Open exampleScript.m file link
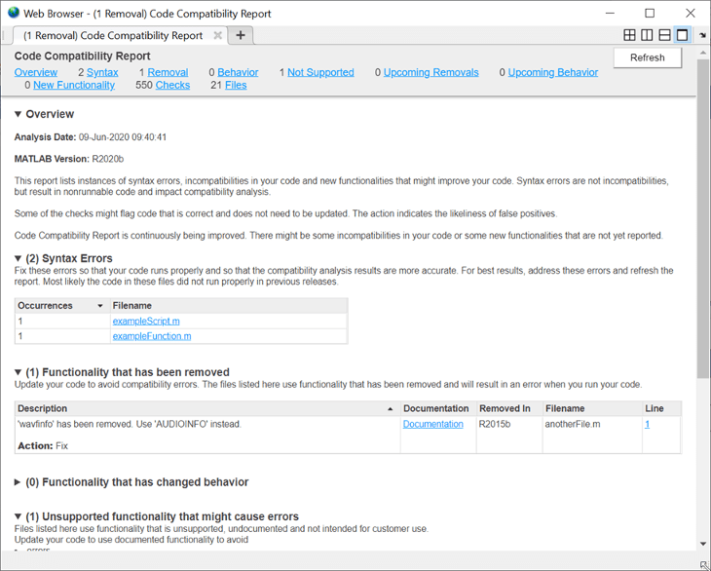 [146, 322]
